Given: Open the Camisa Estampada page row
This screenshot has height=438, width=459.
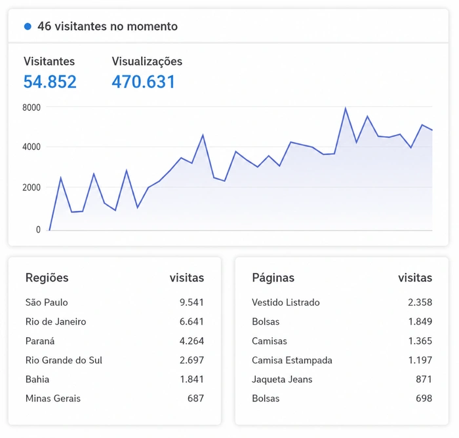Looking at the screenshot, I should pyautogui.click(x=342, y=360).
